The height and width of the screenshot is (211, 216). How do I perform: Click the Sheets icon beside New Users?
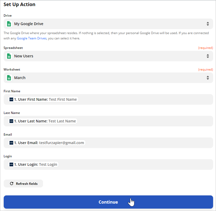pyautogui.click(x=9, y=56)
